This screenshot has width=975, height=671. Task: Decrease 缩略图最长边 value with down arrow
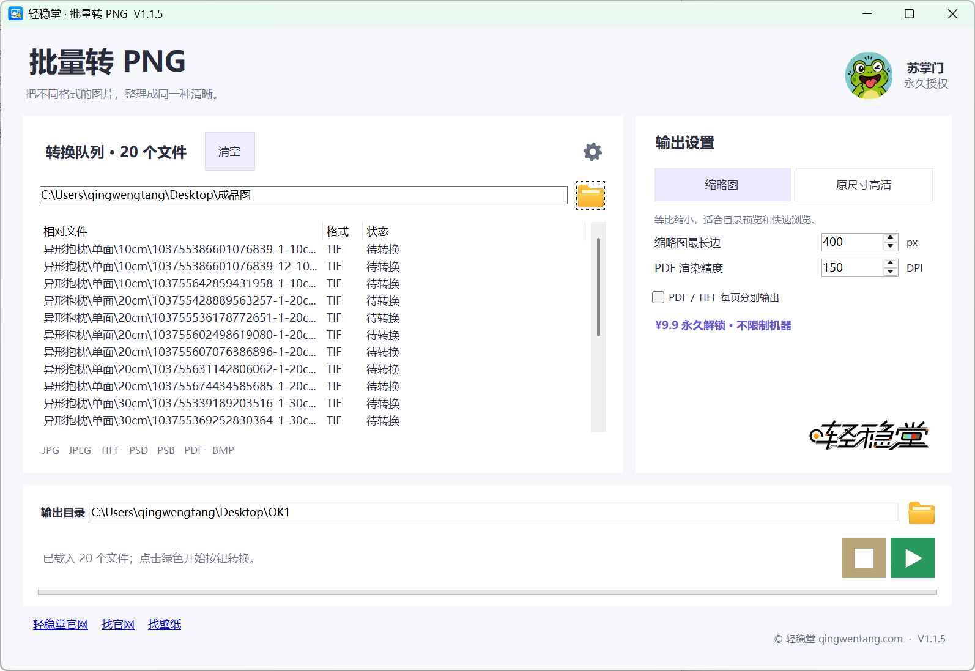[x=891, y=247]
